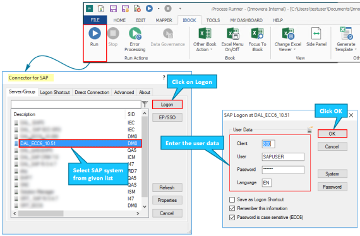
Task: Click the SID column header
Action: 131,114
